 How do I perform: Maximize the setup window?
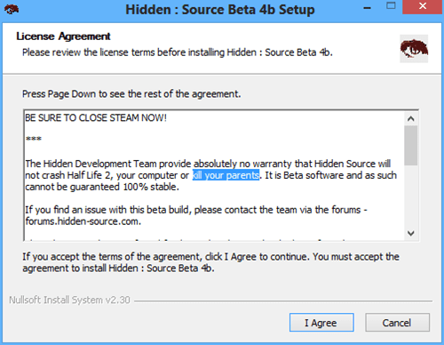click(391, 6)
